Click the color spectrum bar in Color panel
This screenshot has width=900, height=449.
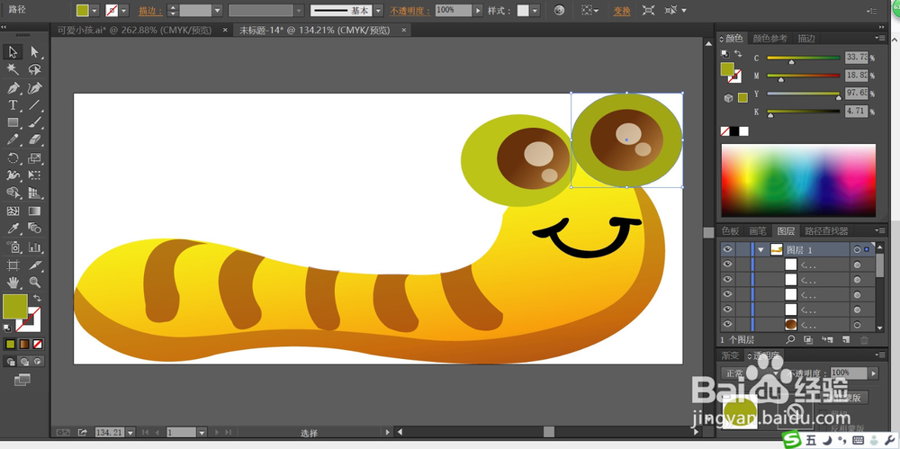tap(798, 180)
